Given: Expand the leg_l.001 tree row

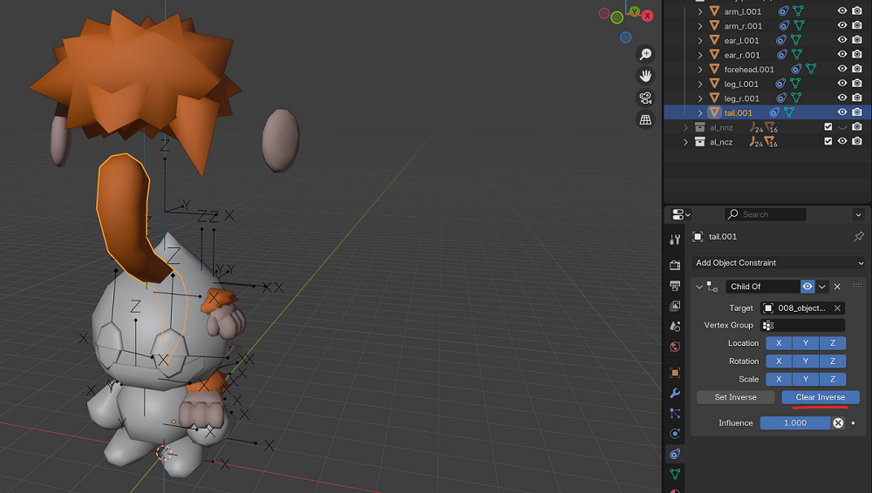Looking at the screenshot, I should click(x=700, y=84).
